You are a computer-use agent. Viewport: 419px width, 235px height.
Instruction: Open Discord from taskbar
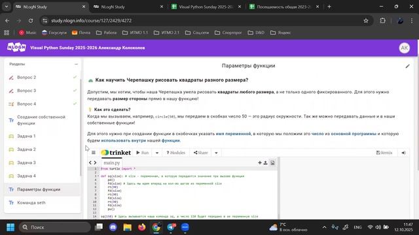coord(113,227)
